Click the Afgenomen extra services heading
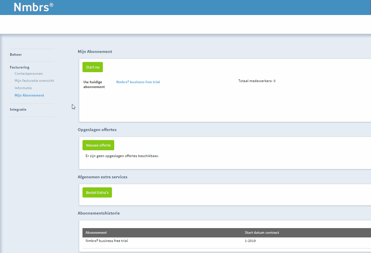 (x=103, y=177)
